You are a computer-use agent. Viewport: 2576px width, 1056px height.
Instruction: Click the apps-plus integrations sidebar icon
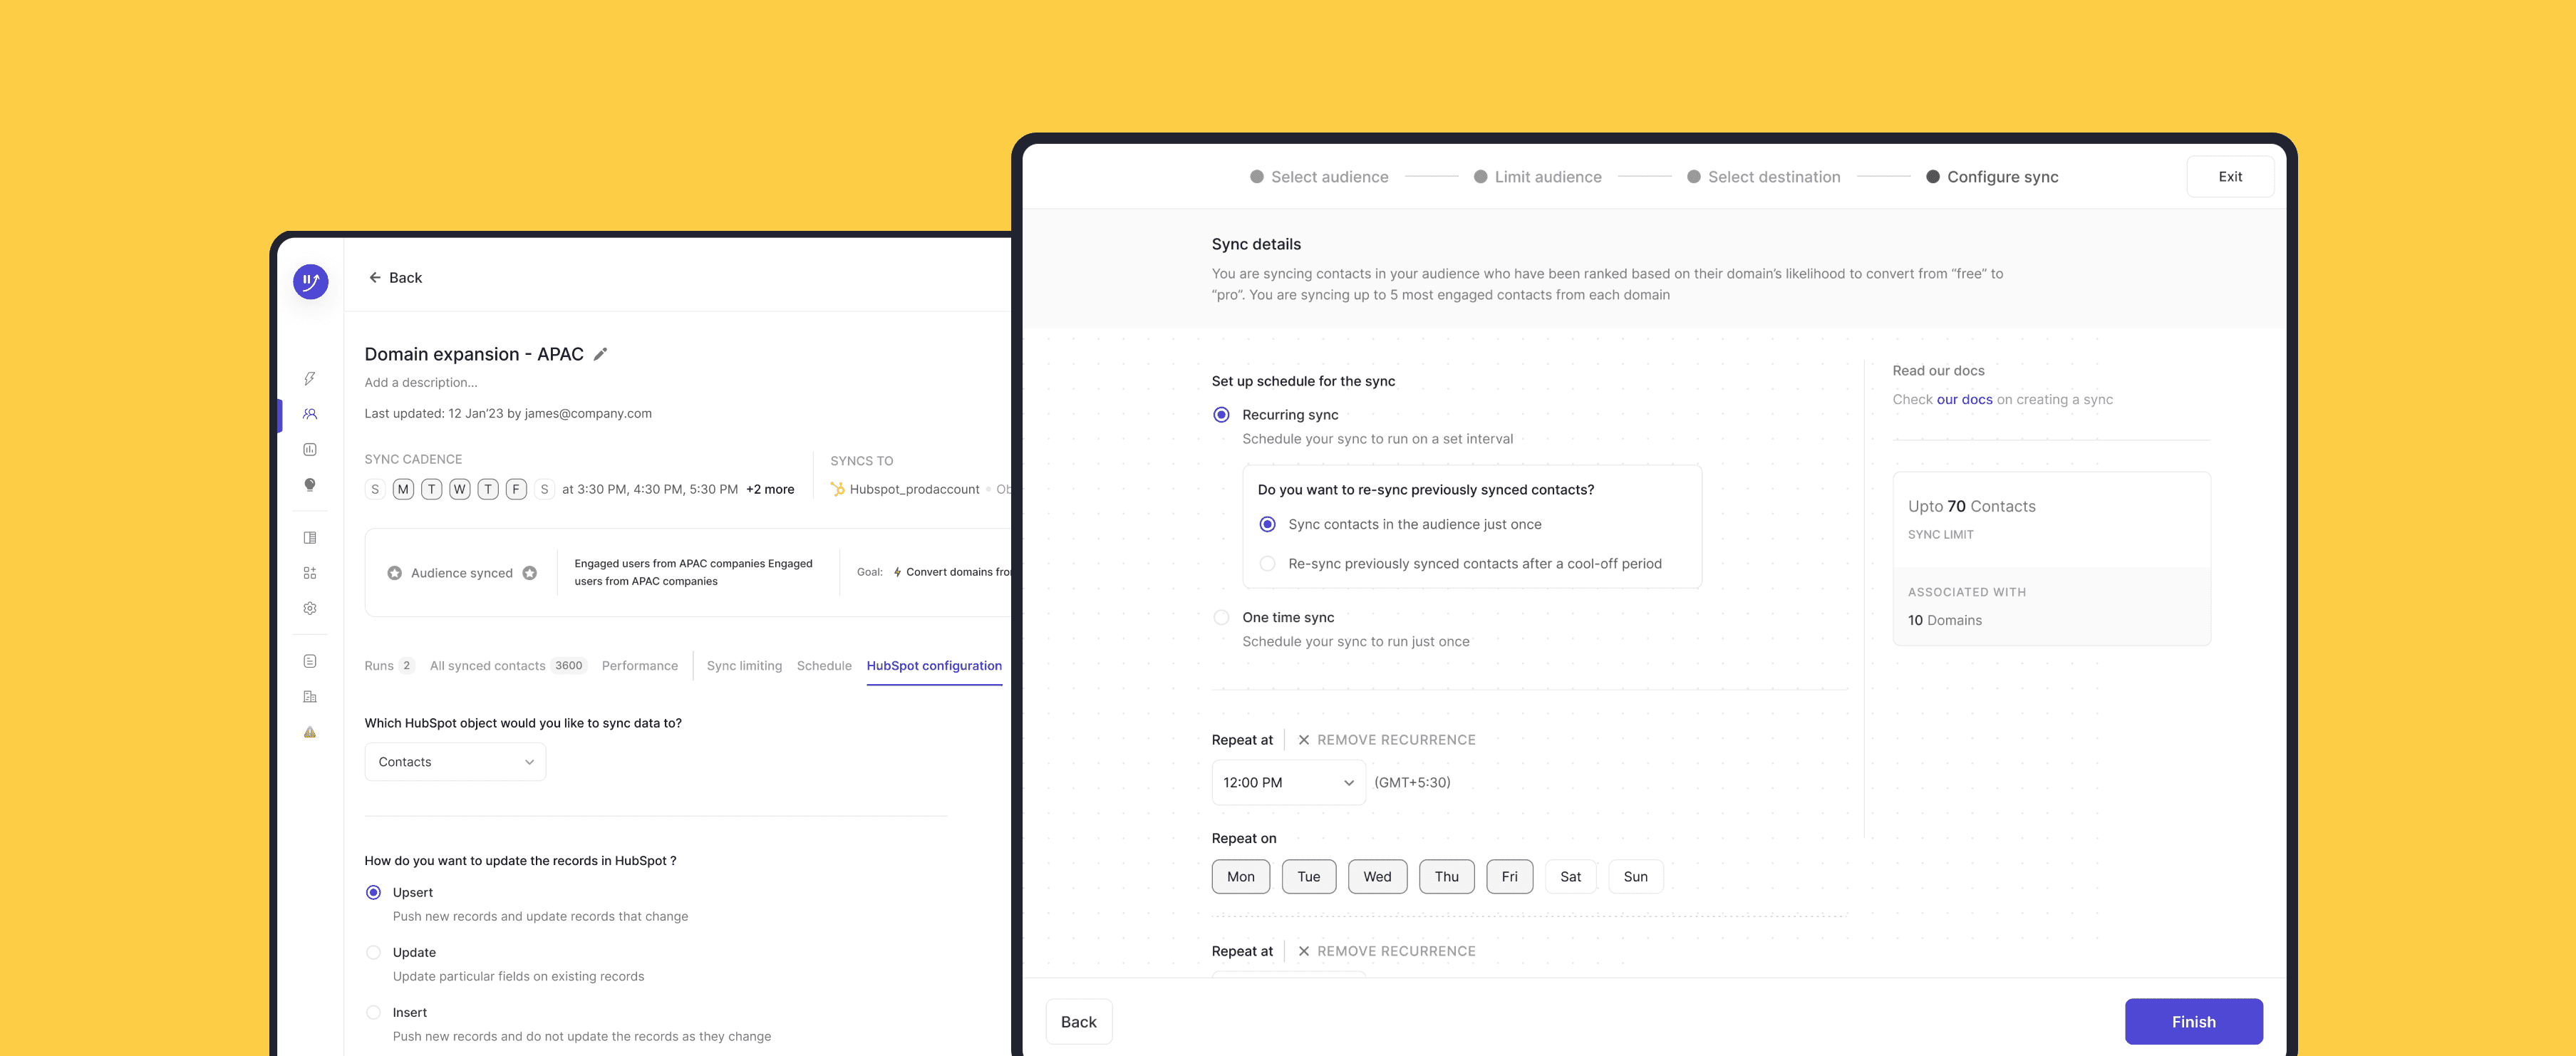tap(310, 573)
